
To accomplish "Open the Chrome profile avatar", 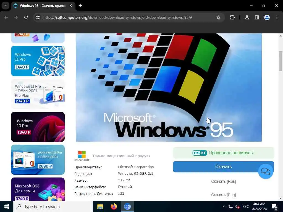I will point(267,17).
